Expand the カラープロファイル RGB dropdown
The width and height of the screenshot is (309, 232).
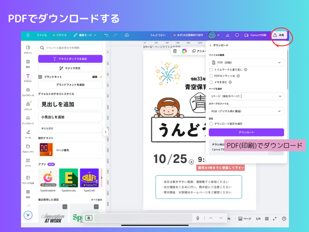[x=246, y=111]
